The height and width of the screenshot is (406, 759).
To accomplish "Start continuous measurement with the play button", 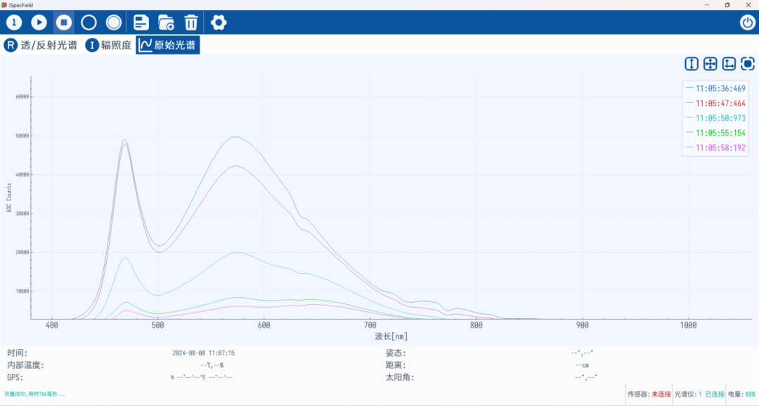I will click(39, 22).
